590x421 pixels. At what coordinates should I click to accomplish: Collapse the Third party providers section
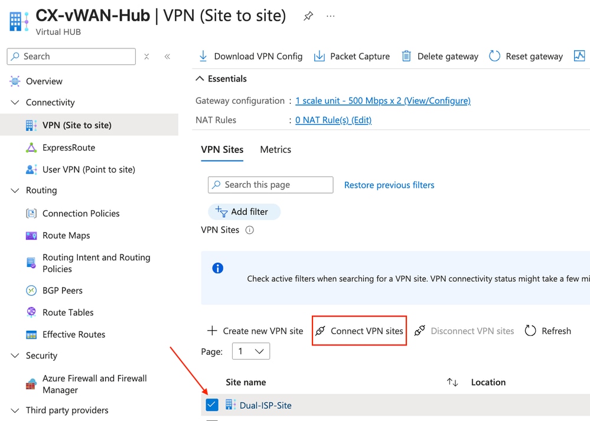[x=15, y=410]
